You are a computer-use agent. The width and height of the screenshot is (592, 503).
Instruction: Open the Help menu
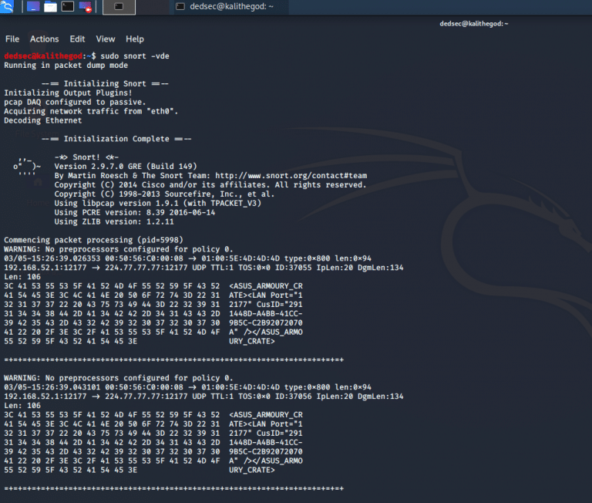coord(135,39)
